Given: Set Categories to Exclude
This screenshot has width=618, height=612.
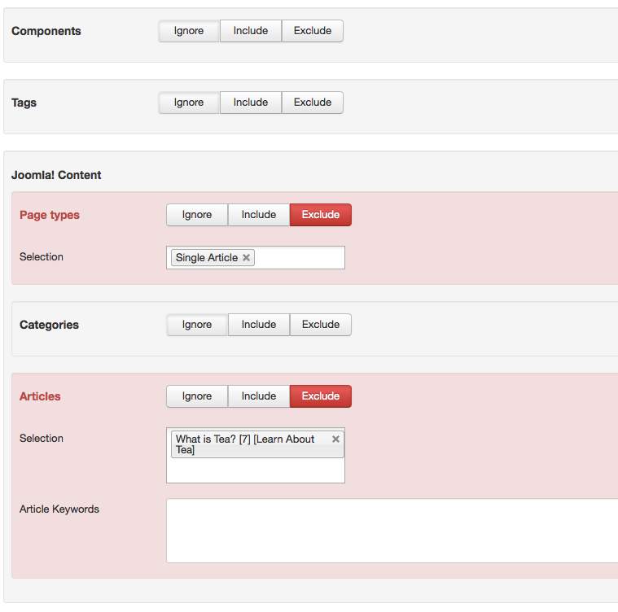Looking at the screenshot, I should point(321,325).
